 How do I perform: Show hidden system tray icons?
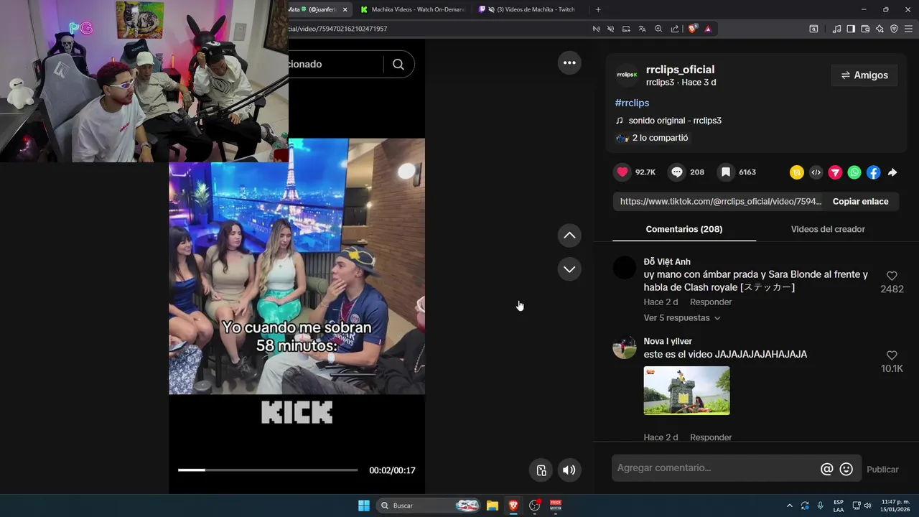click(x=790, y=506)
